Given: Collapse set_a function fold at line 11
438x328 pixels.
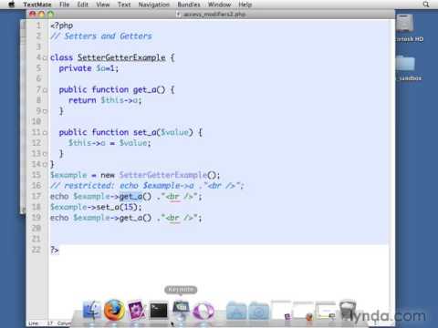Looking at the screenshot, I should 46,132.
